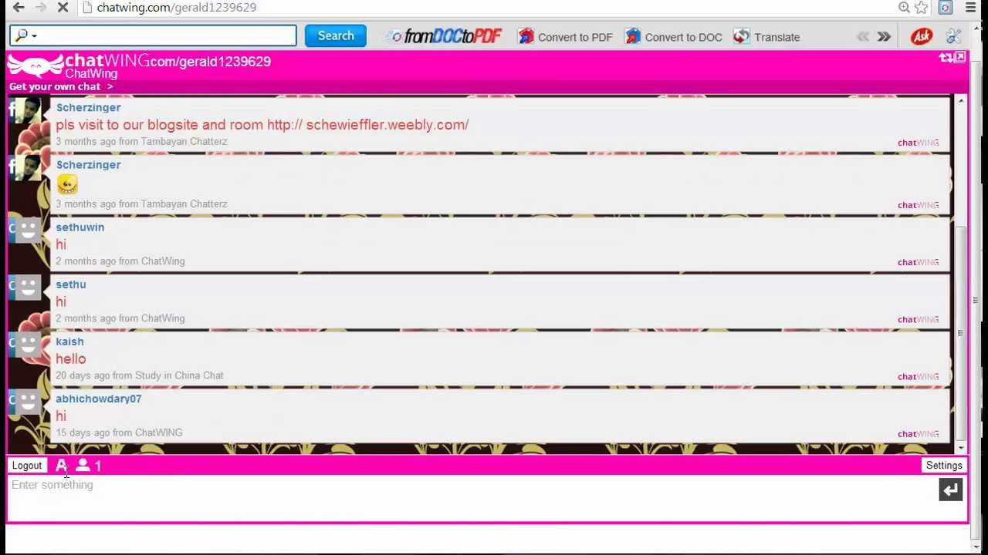
Task: Click Translate toolbar item
Action: click(766, 37)
